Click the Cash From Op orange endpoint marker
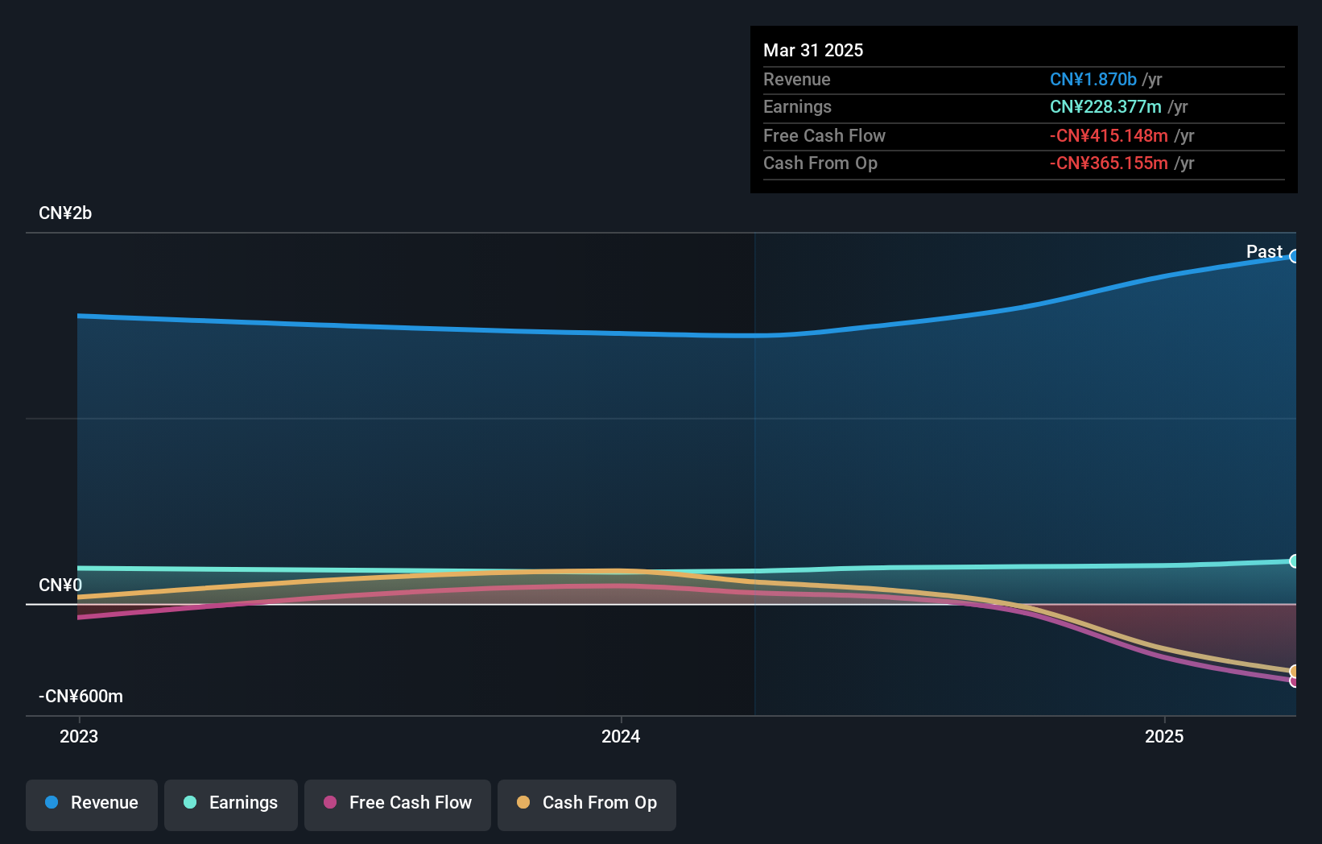The height and width of the screenshot is (844, 1322). coord(1295,672)
